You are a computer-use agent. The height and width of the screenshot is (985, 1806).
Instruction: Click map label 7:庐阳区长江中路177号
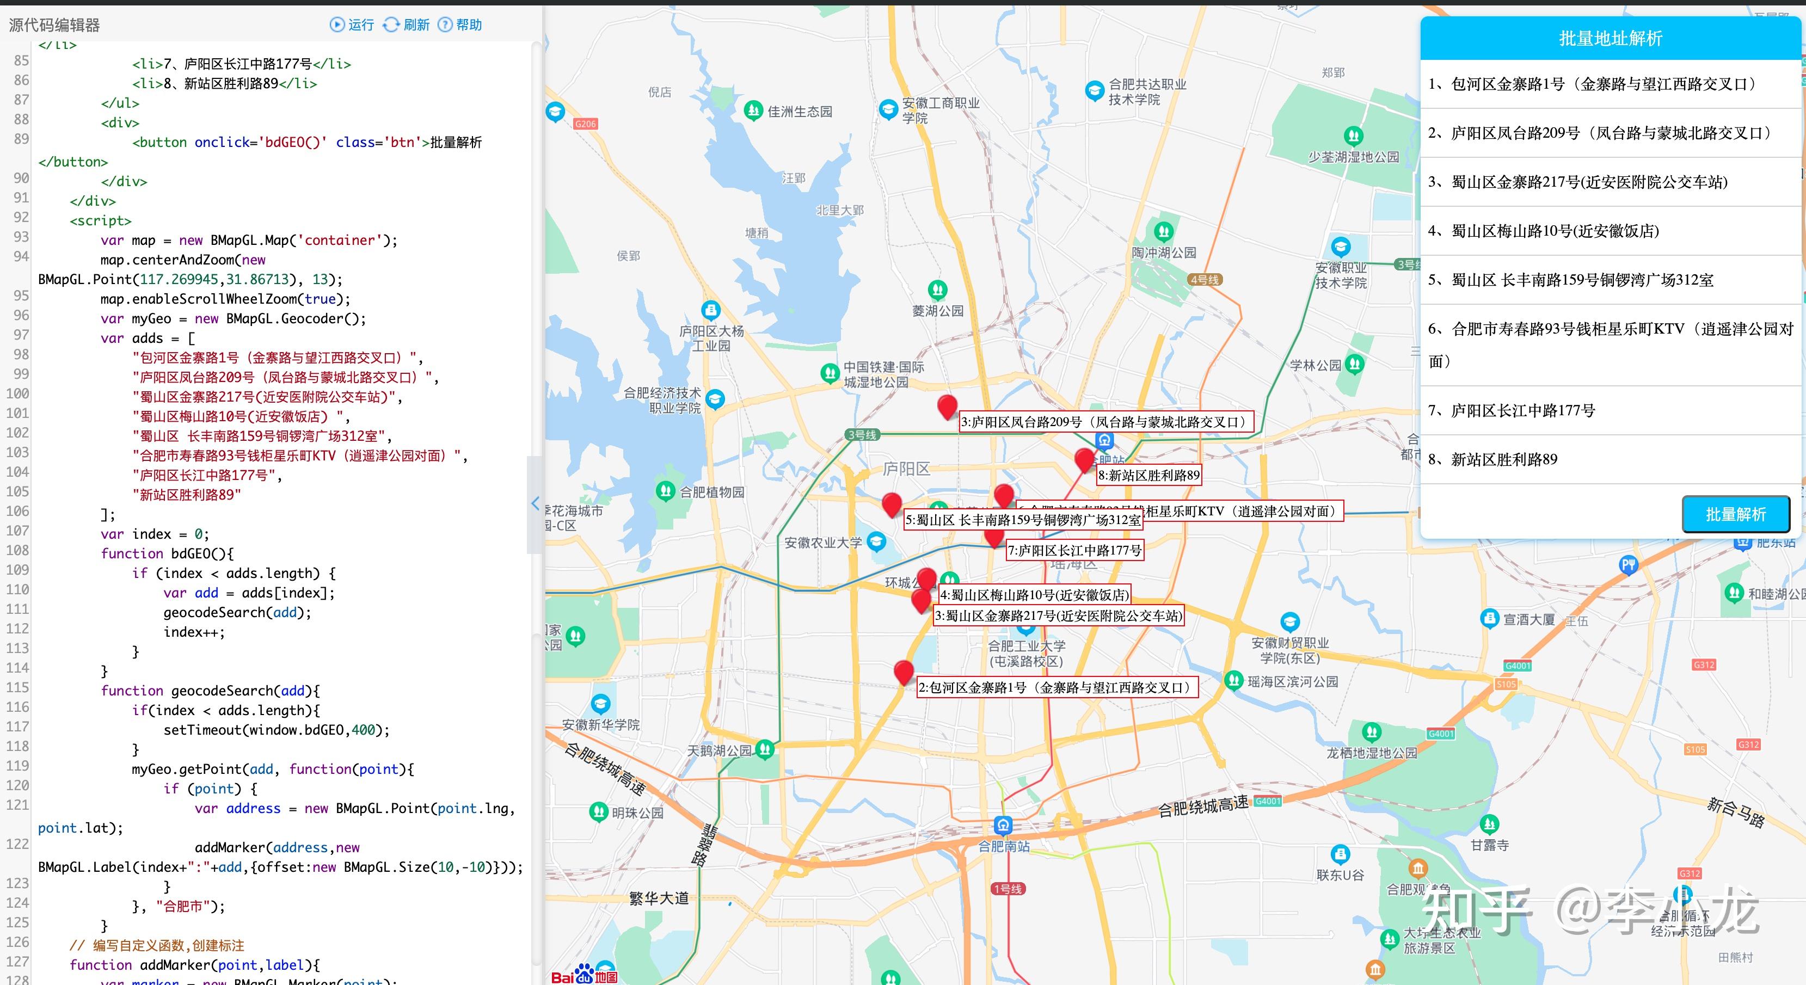pos(1075,550)
